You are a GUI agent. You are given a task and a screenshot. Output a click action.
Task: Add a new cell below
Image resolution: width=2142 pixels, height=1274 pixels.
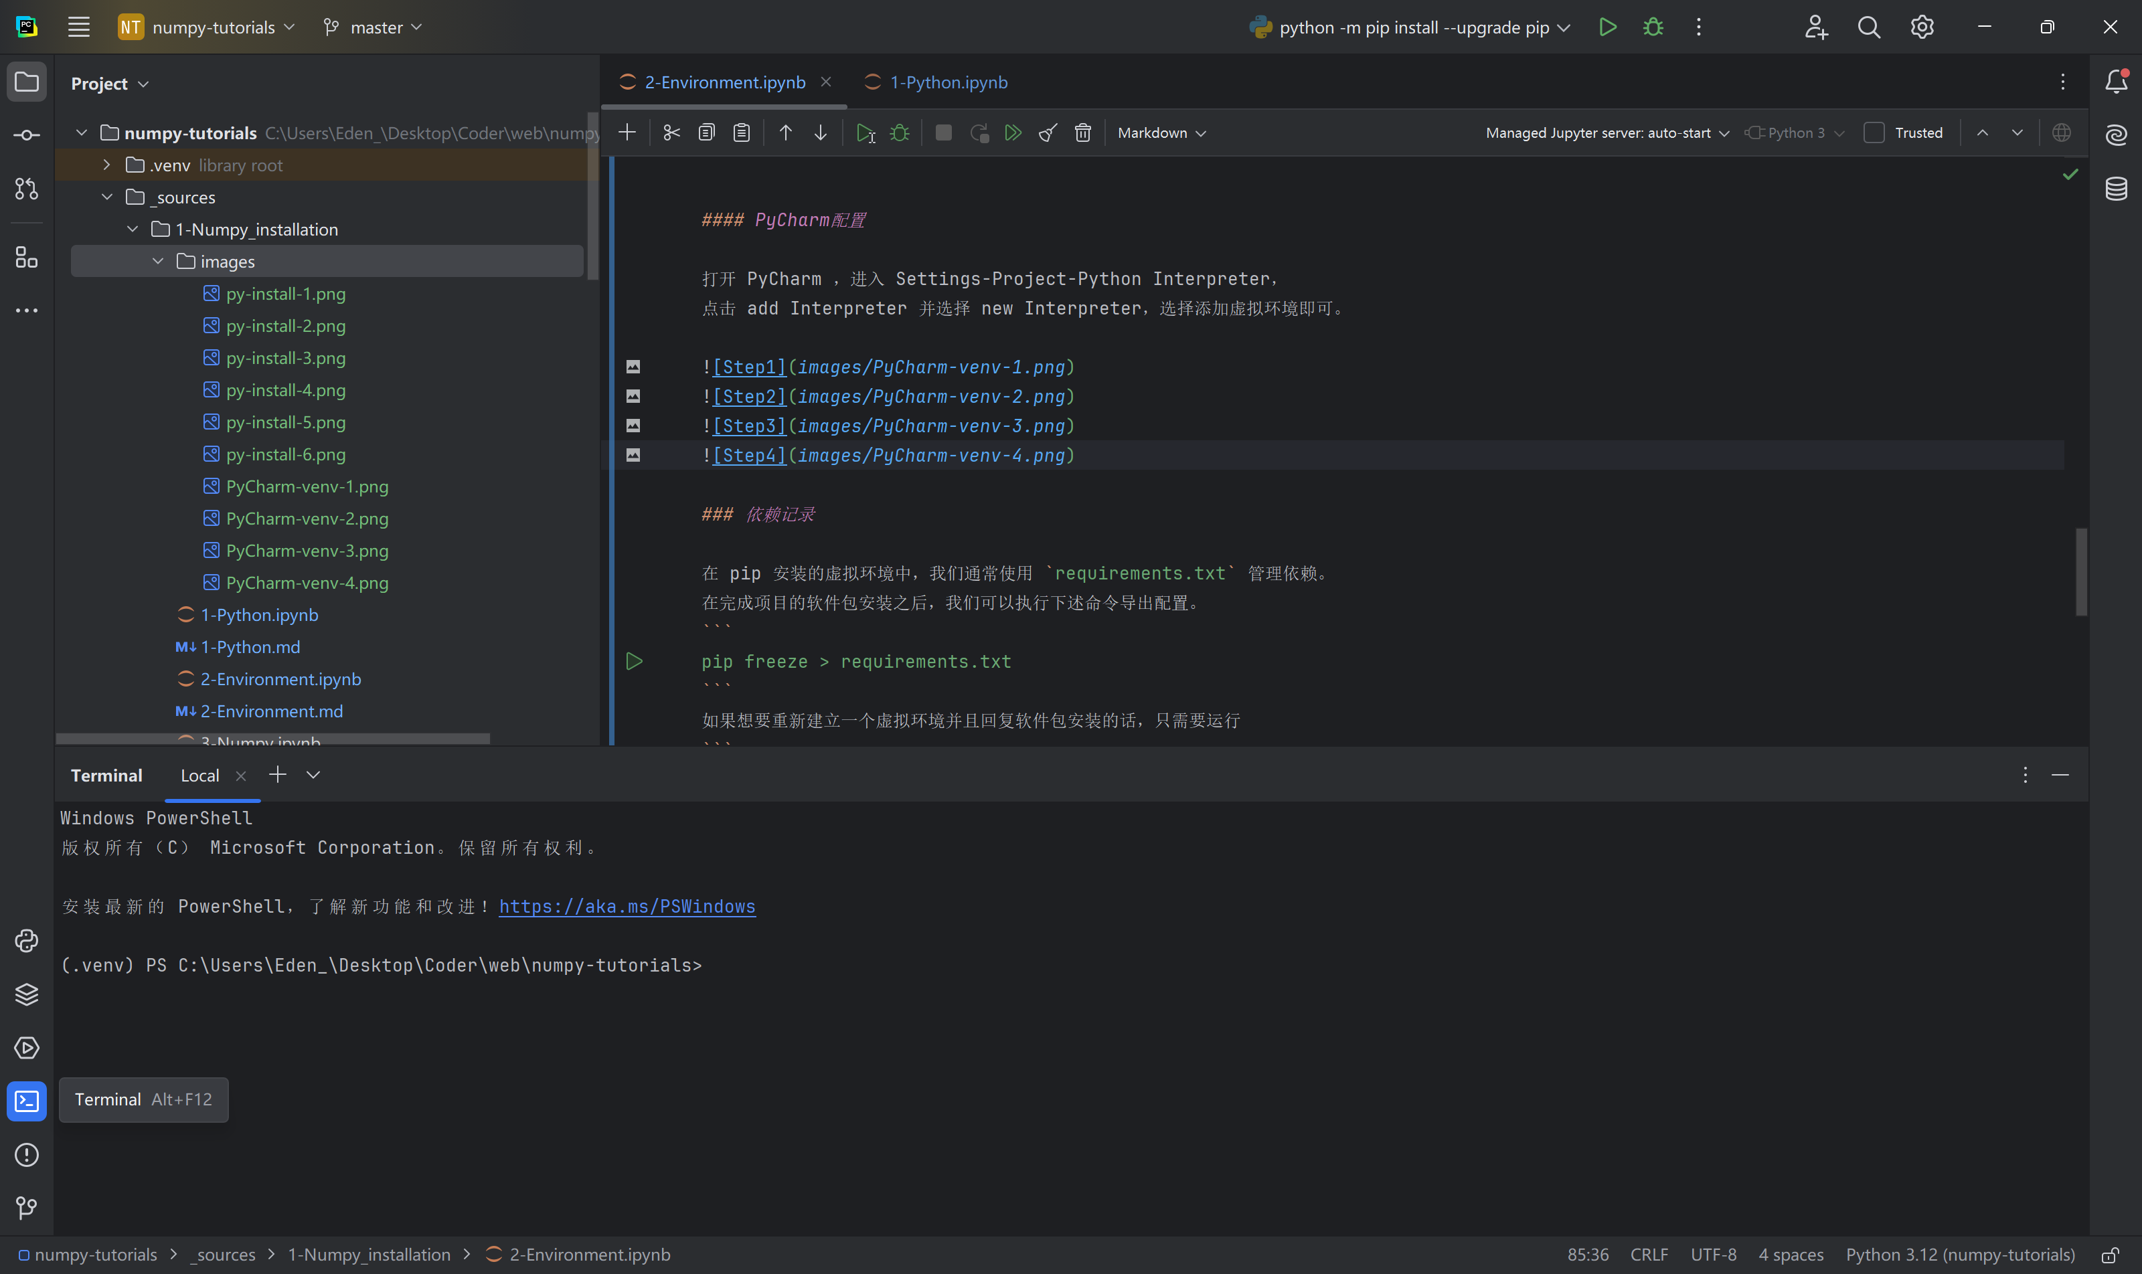[627, 132]
